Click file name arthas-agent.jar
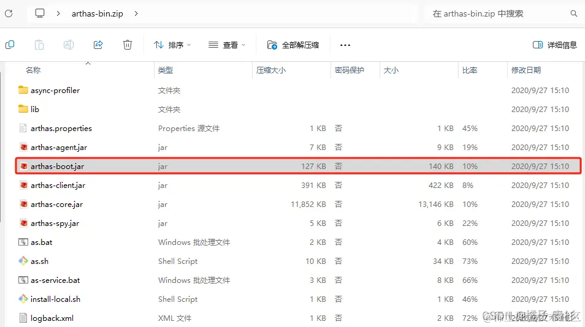 [x=59, y=148]
